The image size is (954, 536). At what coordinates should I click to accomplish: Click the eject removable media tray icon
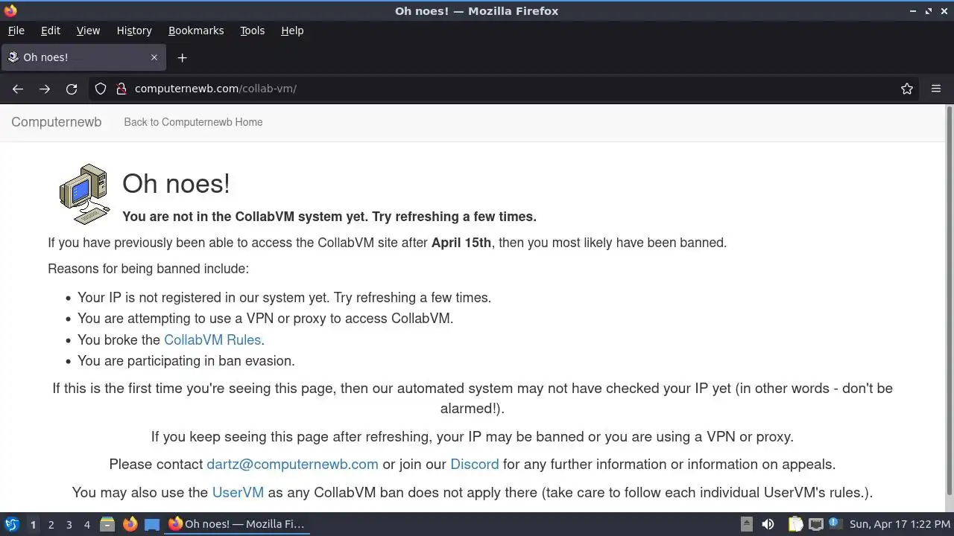pyautogui.click(x=746, y=524)
